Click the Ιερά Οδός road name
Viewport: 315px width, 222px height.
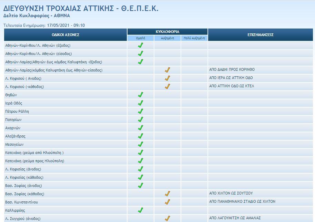[x=14, y=103]
